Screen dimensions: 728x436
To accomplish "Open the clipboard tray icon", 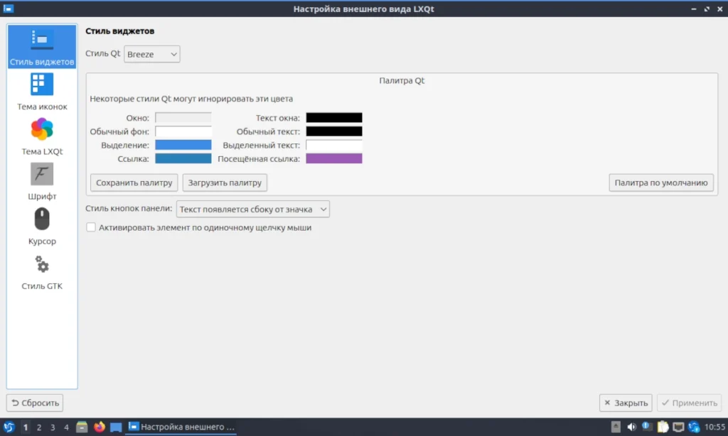I will 663,427.
